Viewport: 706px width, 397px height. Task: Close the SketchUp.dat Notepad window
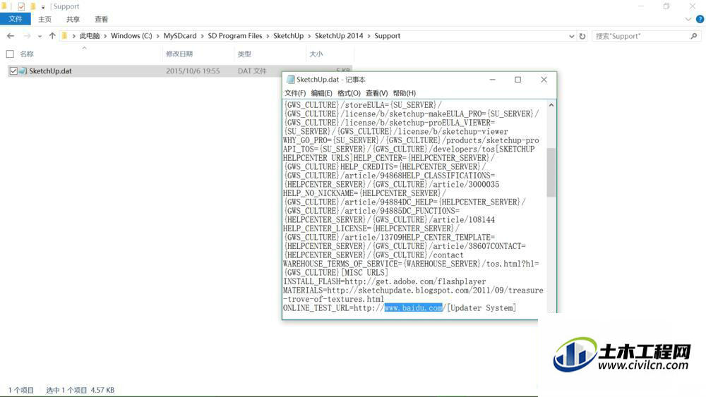[544, 80]
